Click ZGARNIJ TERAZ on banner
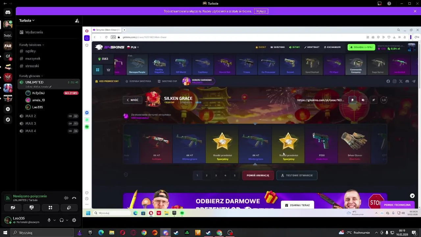421x237 pixels. tap(297, 205)
